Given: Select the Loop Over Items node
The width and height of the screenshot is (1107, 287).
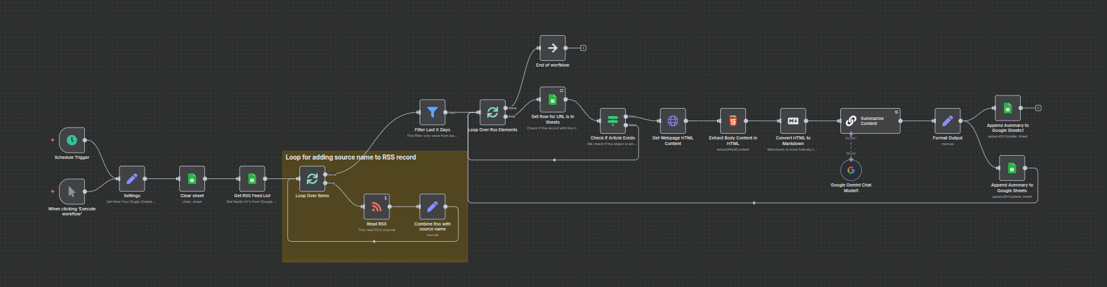Looking at the screenshot, I should [x=312, y=179].
